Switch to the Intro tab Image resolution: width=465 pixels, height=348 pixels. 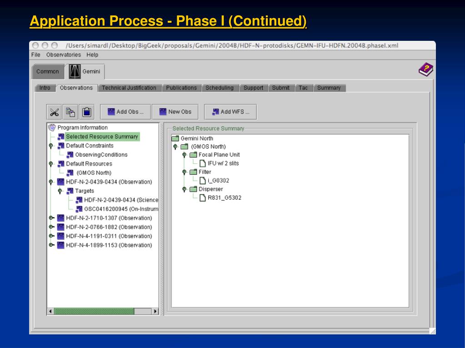pyautogui.click(x=45, y=88)
